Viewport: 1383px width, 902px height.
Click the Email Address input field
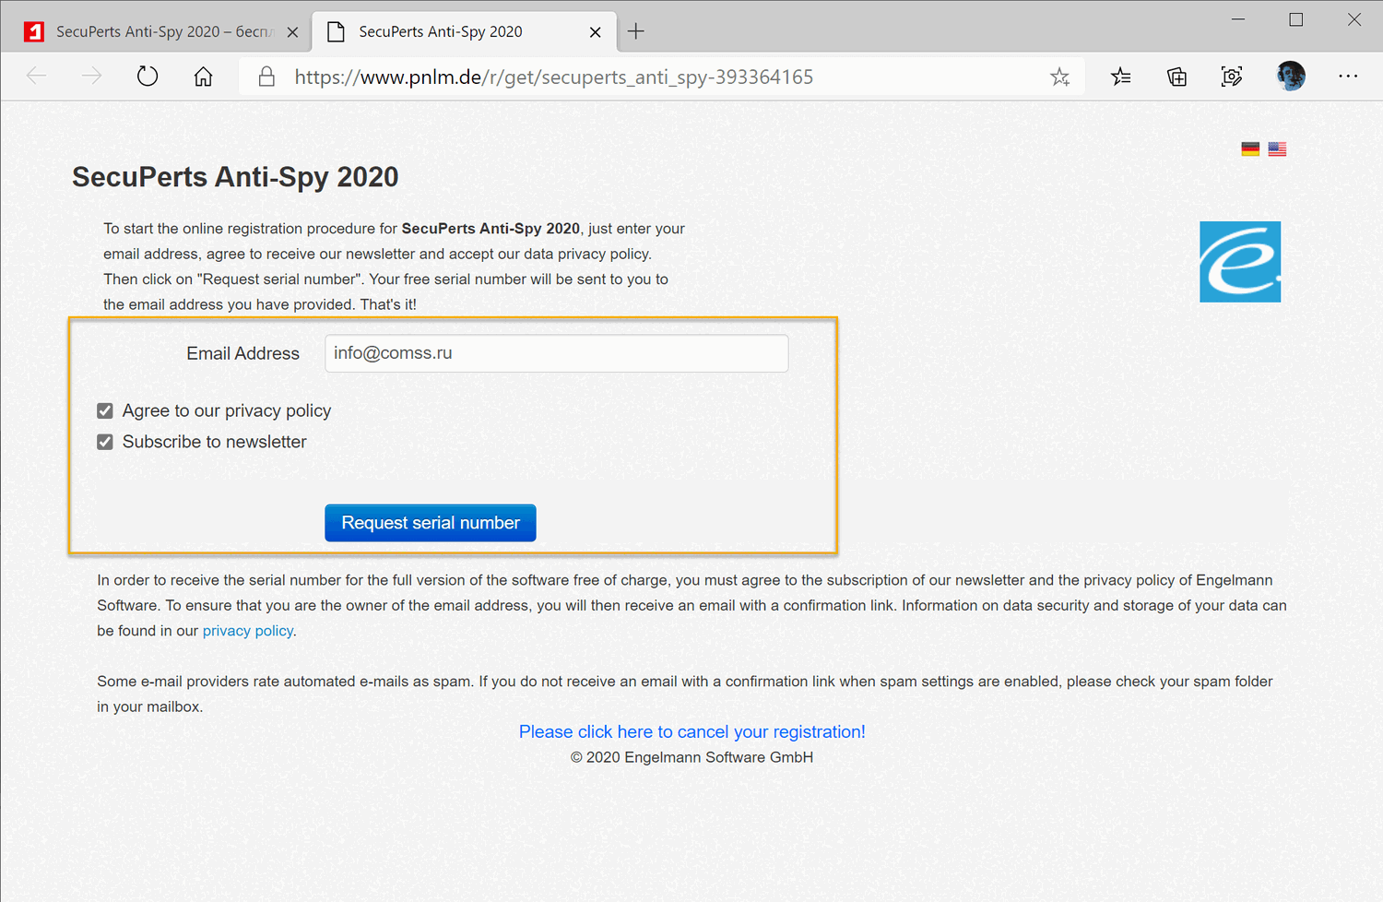556,353
